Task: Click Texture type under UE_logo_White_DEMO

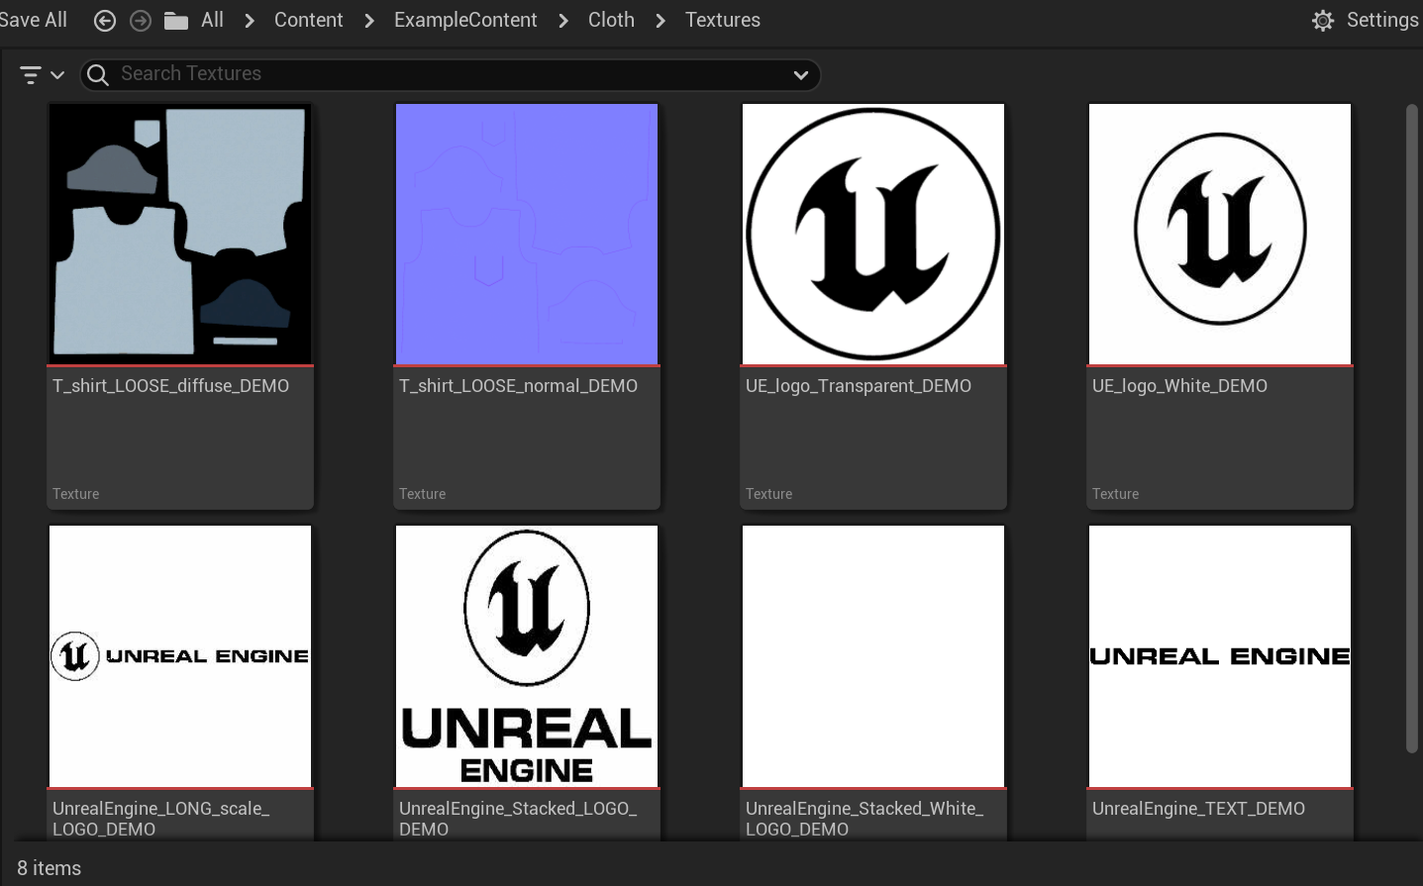Action: pos(1115,494)
